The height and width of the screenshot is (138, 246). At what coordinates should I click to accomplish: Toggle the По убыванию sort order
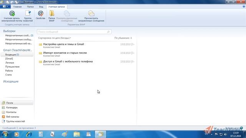(x=123, y=38)
